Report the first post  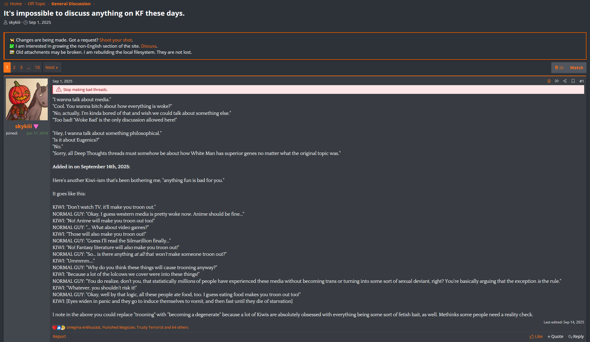(59, 336)
